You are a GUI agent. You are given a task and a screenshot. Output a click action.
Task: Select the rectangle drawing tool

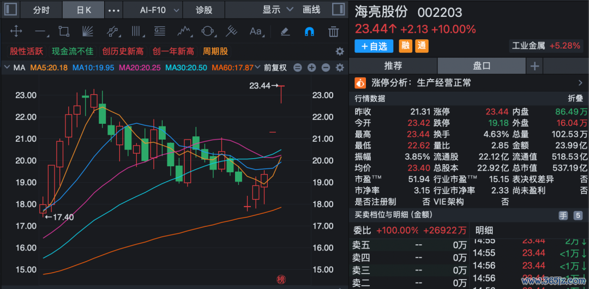click(64, 31)
